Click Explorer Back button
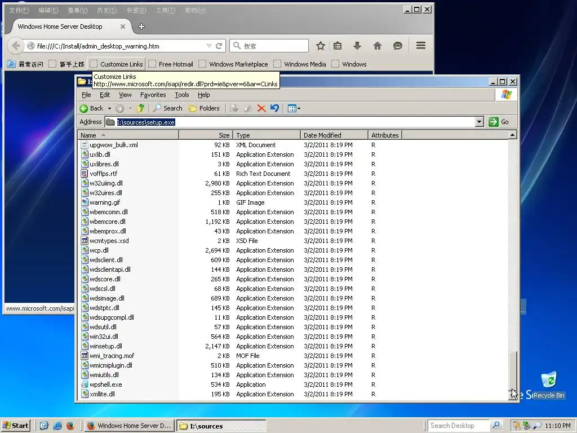 point(92,108)
